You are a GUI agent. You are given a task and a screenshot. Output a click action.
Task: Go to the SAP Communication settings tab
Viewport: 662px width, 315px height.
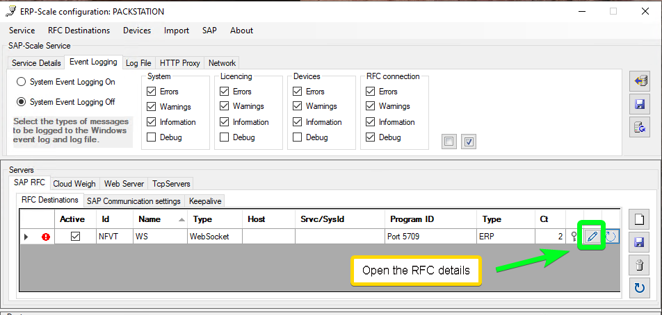click(x=134, y=201)
